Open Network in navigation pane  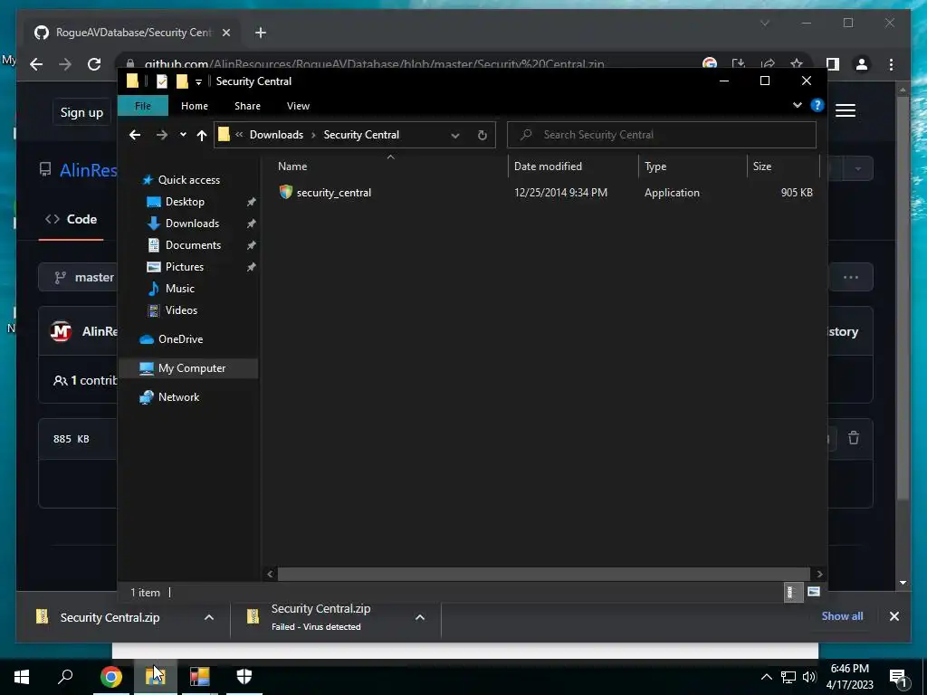click(178, 397)
